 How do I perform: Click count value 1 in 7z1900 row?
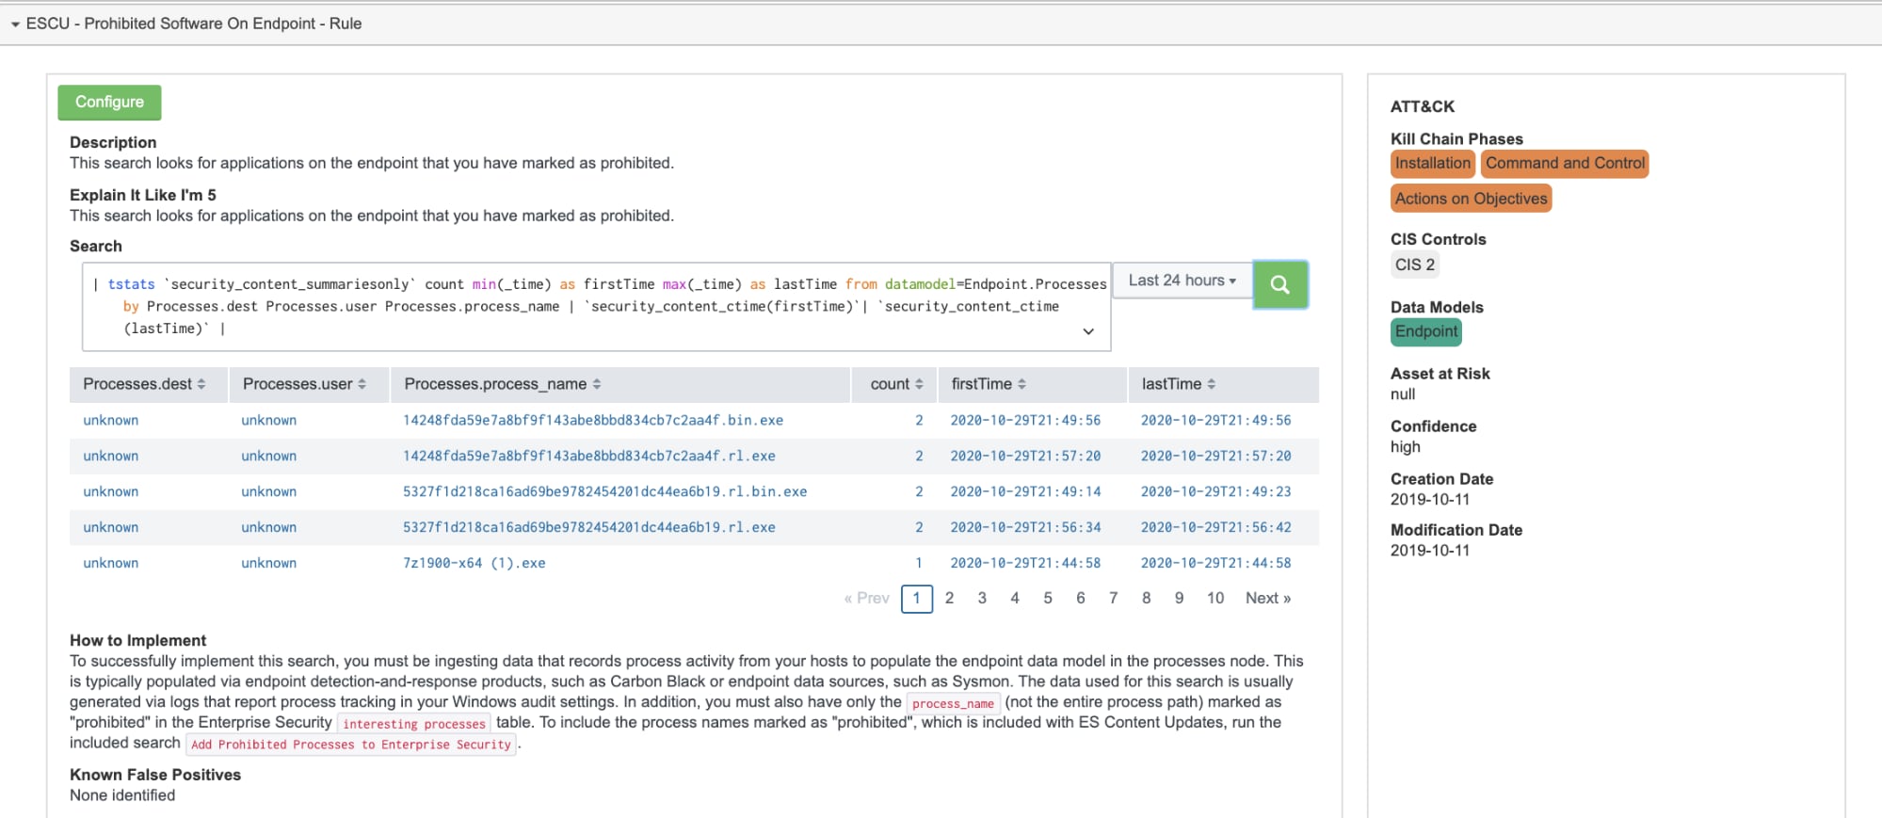(x=919, y=564)
